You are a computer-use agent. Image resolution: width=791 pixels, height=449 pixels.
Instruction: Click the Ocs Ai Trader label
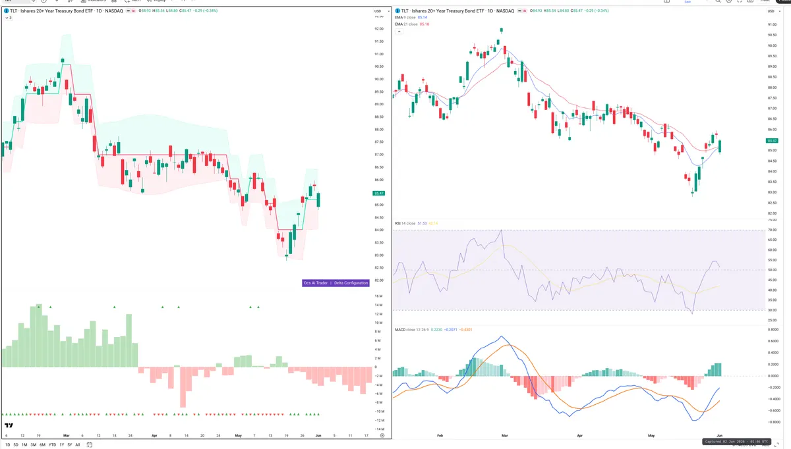point(315,283)
